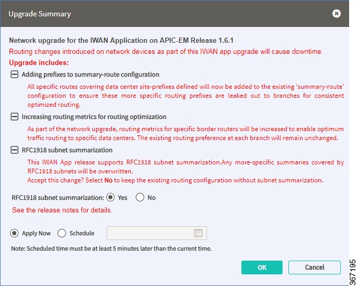Click the 'Increasing routing metrics for routing optimization' heading
The image size is (356, 286).
point(94,117)
